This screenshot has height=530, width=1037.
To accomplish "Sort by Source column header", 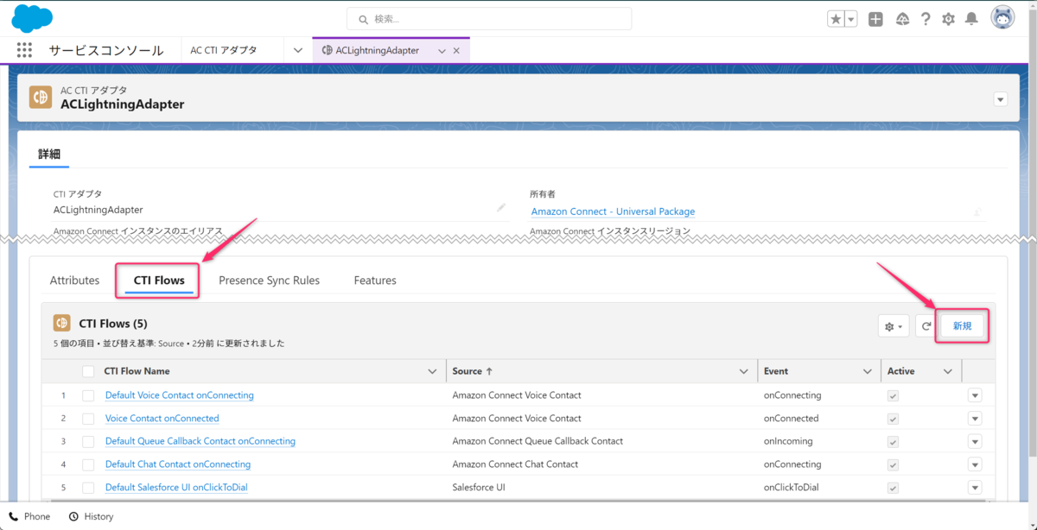I will 473,371.
